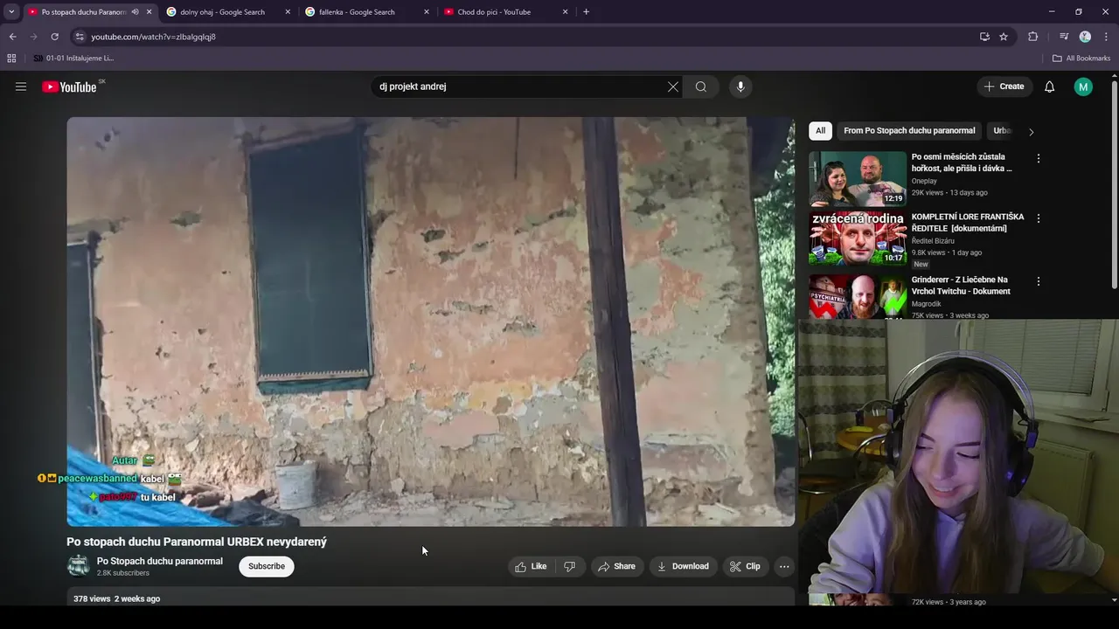Download the video
This screenshot has width=1119, height=629.
click(683, 566)
